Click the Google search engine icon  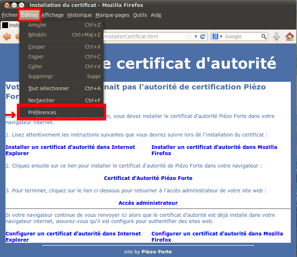(x=215, y=37)
